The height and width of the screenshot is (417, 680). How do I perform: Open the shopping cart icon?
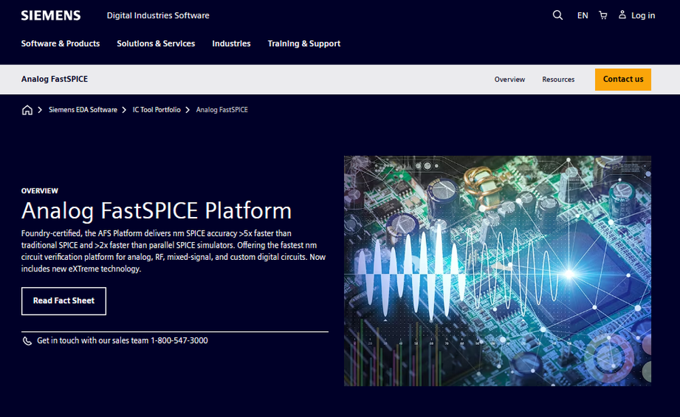tap(602, 15)
